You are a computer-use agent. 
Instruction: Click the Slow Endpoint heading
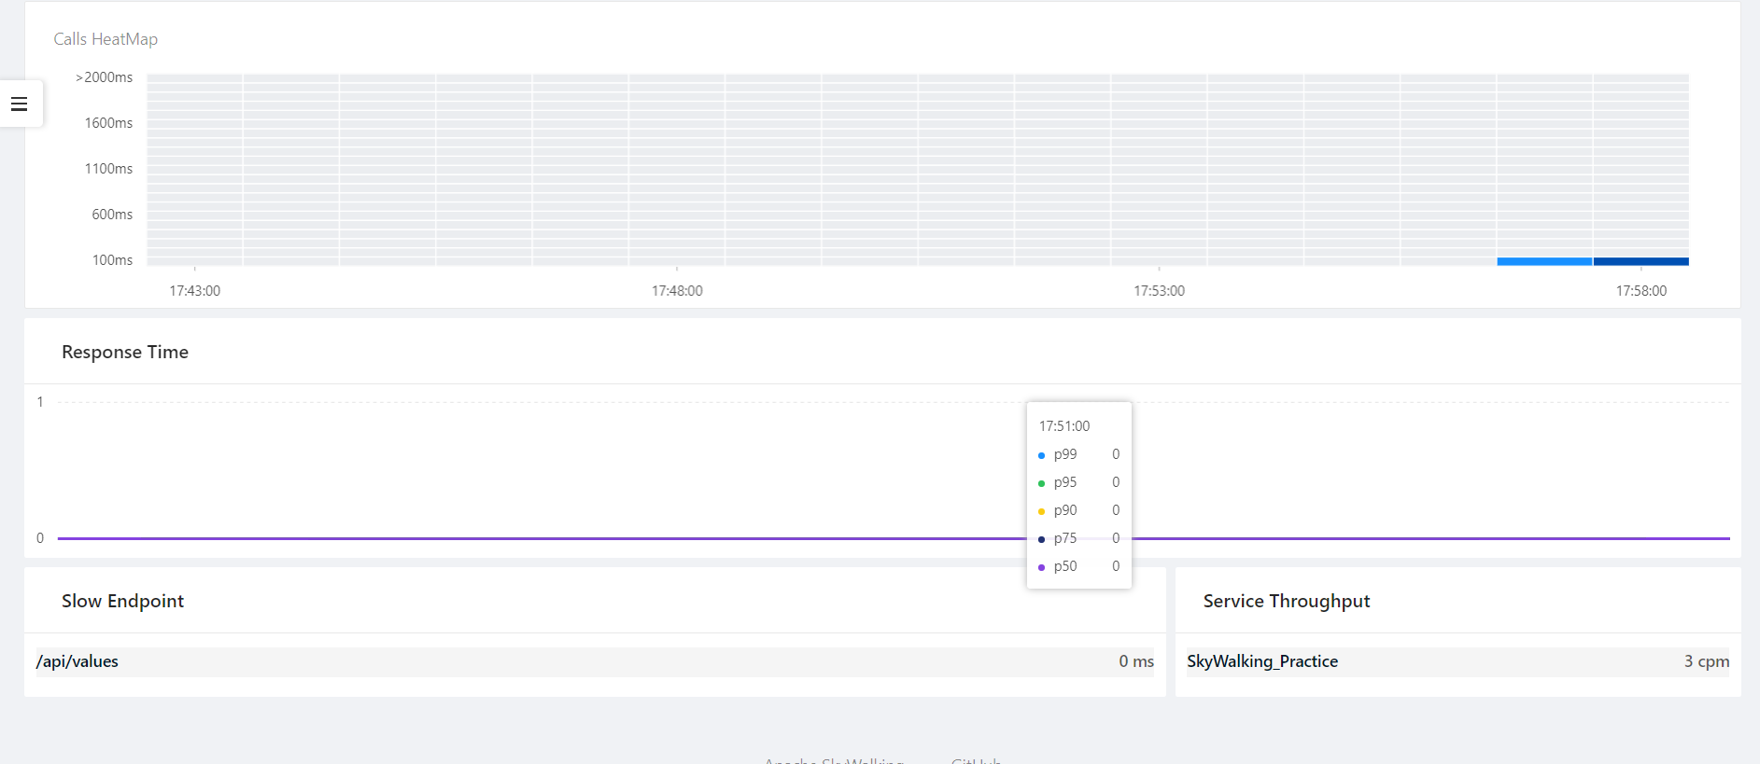pyautogui.click(x=123, y=601)
